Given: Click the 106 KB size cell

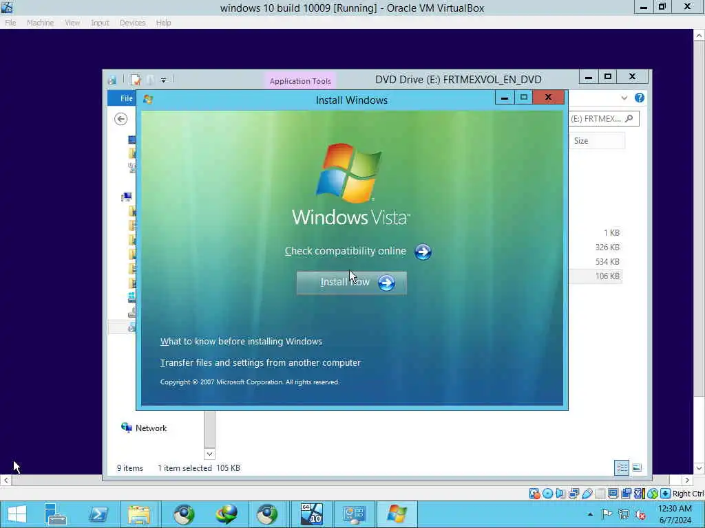Looking at the screenshot, I should (x=607, y=276).
